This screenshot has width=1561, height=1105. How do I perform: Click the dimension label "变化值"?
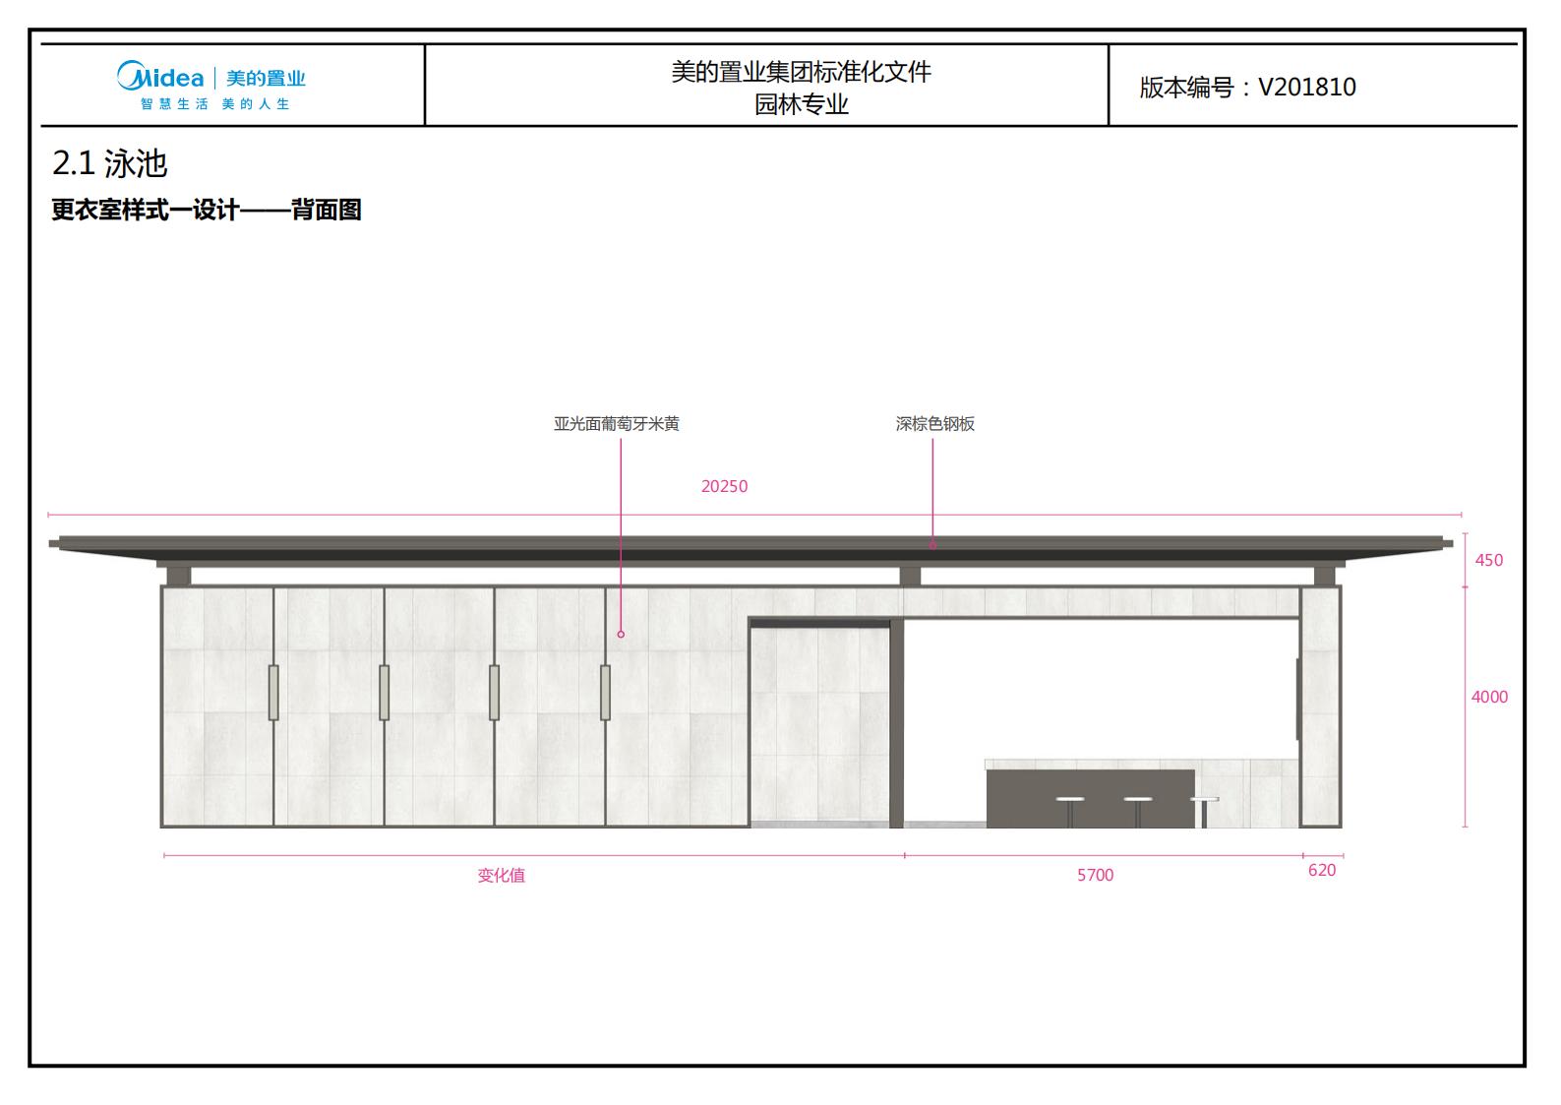click(502, 875)
